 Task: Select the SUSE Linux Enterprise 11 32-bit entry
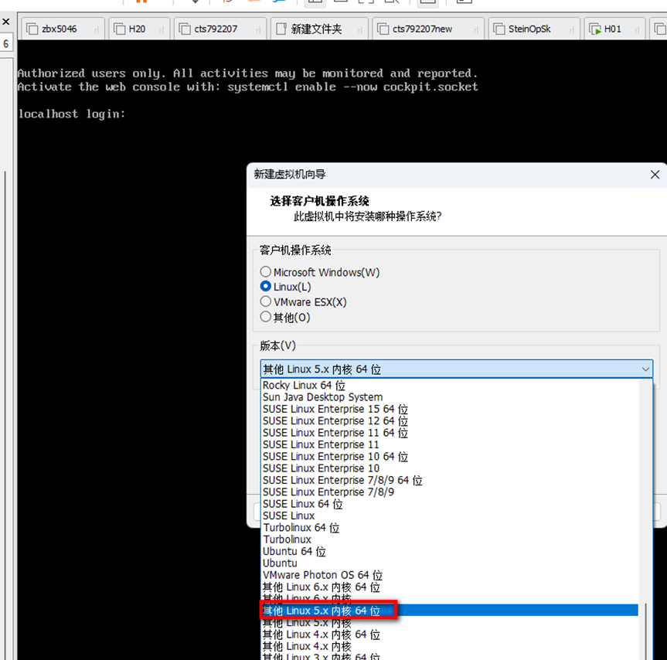[450, 445]
